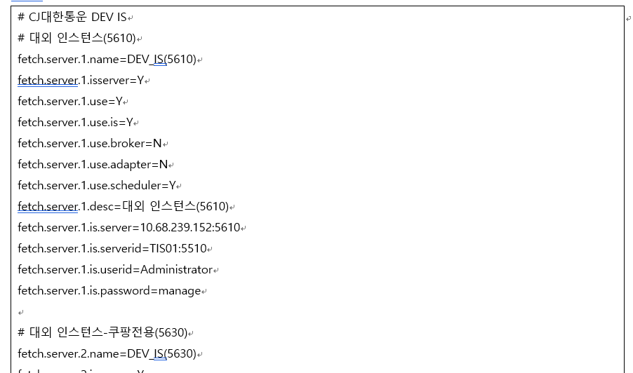Click the line fetch.server.1.use.is=Y
633x373 pixels.
[75, 123]
